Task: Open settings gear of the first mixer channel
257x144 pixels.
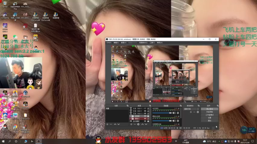Action: 178,113
